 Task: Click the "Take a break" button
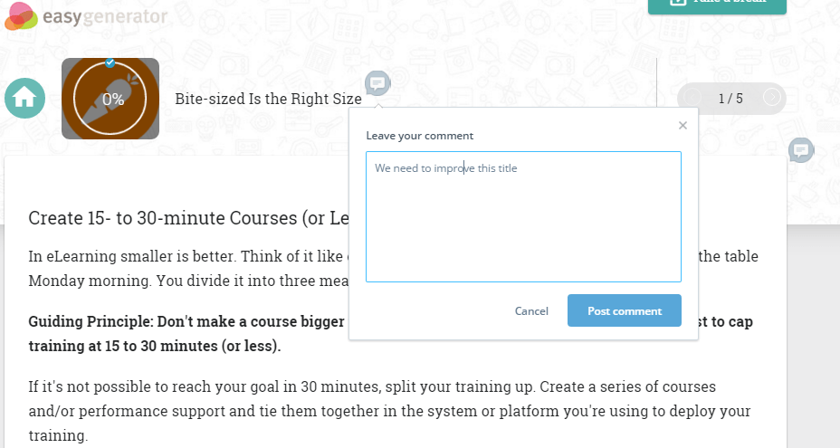[x=717, y=5]
